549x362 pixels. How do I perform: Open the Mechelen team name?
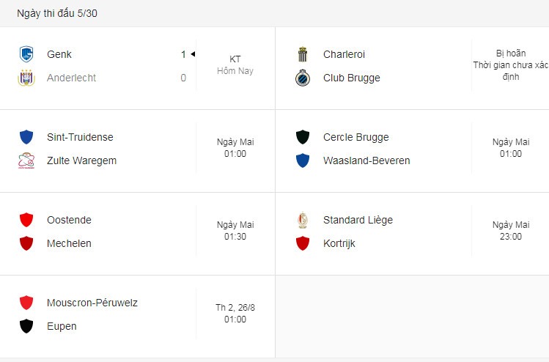(x=70, y=243)
